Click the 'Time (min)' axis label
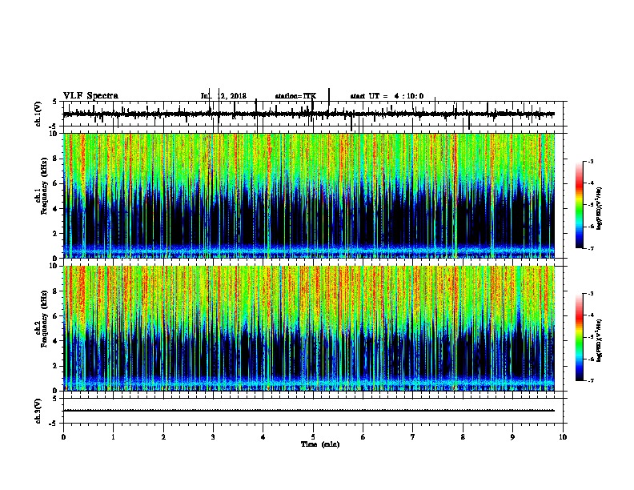The width and height of the screenshot is (634, 490). point(320,444)
